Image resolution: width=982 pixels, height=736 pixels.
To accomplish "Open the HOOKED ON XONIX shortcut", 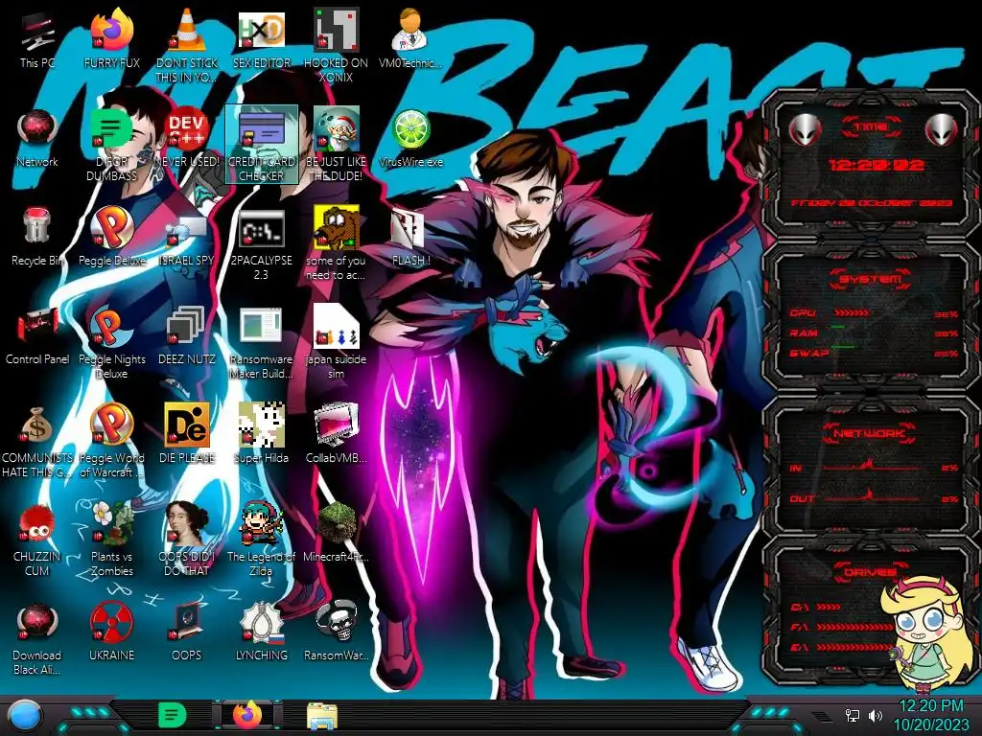I will [336, 46].
